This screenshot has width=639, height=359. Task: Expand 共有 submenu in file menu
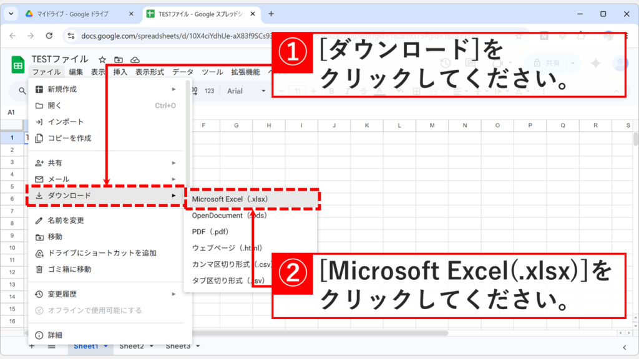point(106,163)
